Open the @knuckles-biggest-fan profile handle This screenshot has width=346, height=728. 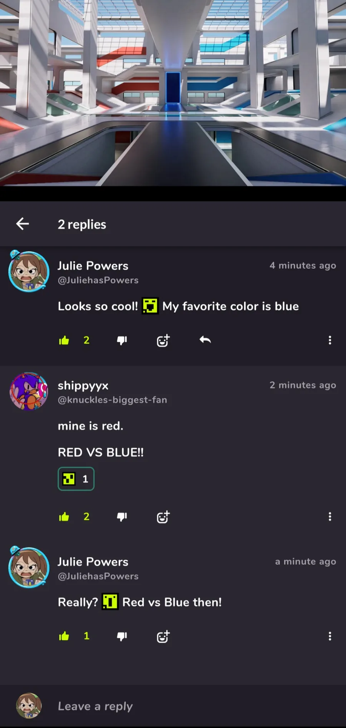point(112,400)
